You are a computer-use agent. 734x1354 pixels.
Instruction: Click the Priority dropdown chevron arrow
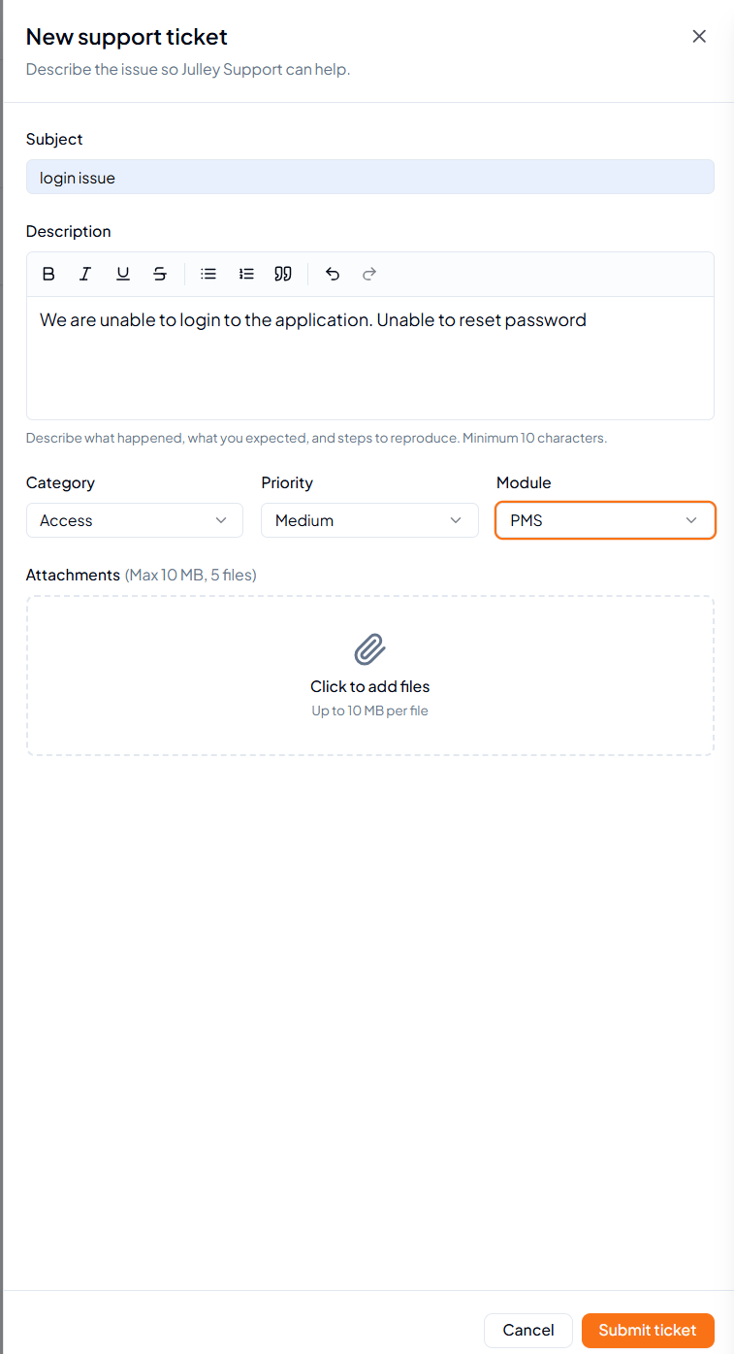[456, 520]
